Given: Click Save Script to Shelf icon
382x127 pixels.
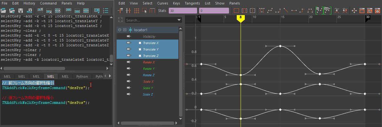Looking at the screenshot, I should (30, 11).
